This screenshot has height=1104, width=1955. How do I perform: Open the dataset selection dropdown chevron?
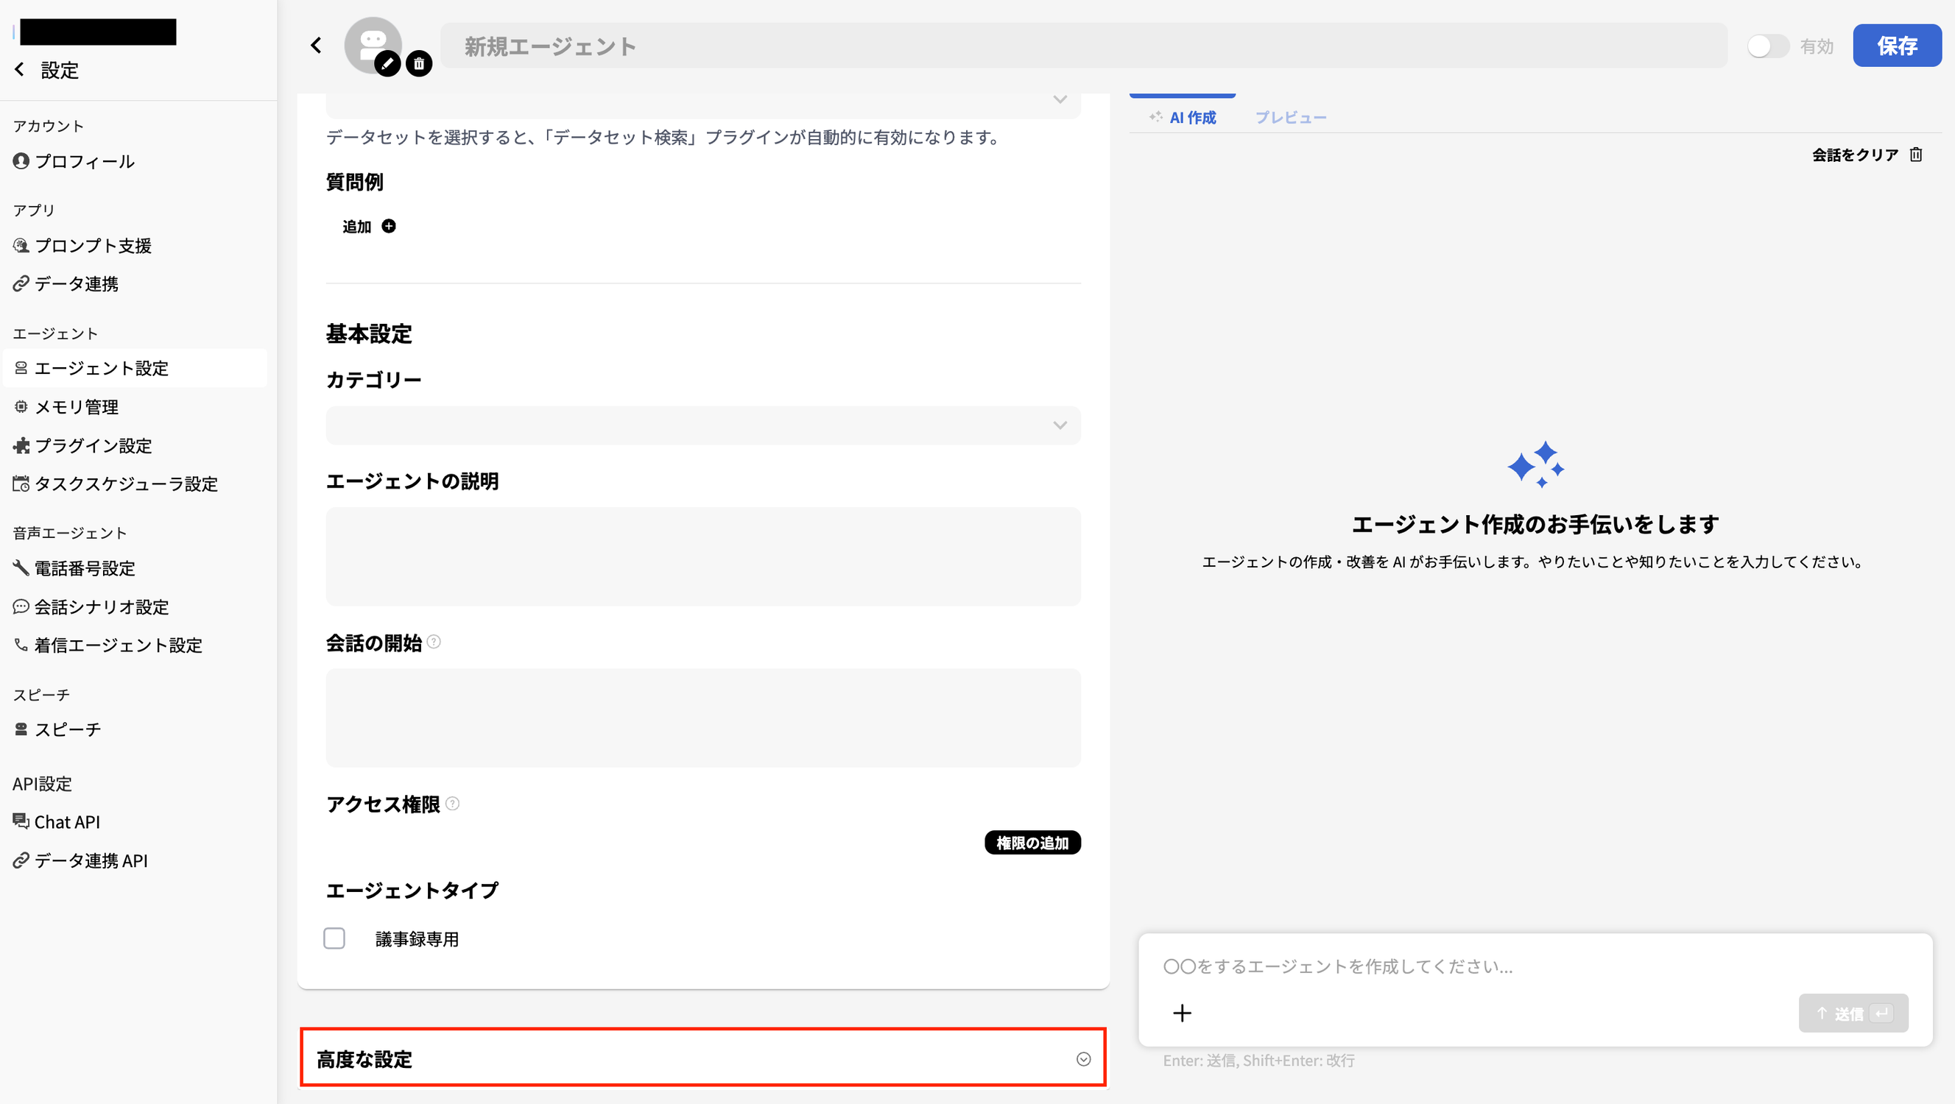[1060, 100]
